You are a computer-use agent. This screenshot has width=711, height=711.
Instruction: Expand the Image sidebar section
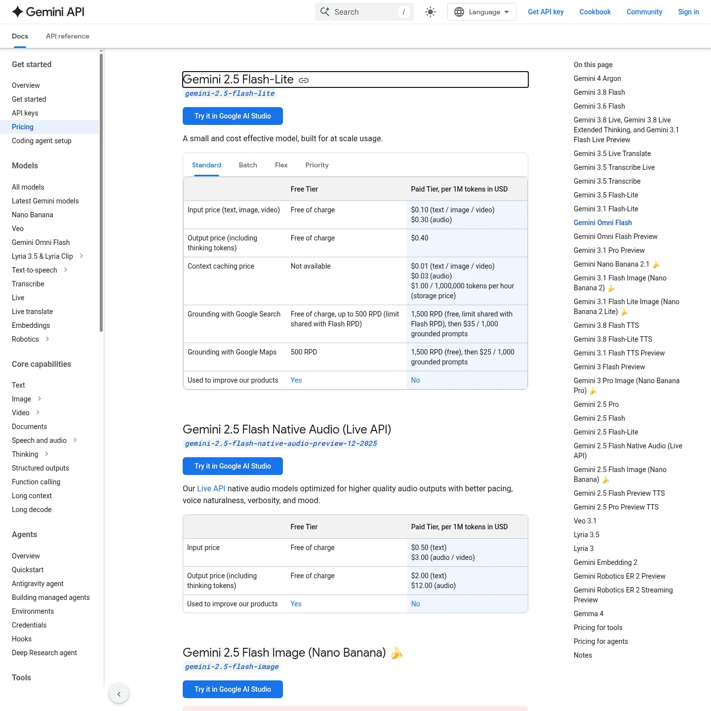tap(39, 398)
